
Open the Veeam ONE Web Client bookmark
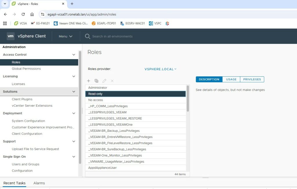71,23
